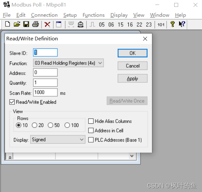Close the Read/Write Definition dialog
The image size is (202, 192).
tap(145, 39)
